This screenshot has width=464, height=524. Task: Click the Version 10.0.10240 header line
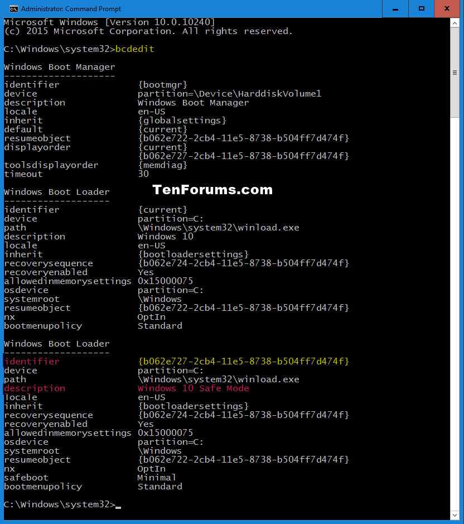point(109,22)
